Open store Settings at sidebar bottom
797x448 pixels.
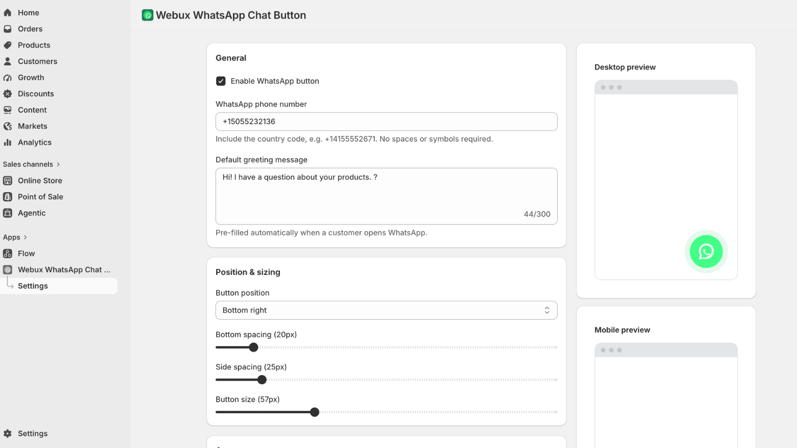(33, 434)
